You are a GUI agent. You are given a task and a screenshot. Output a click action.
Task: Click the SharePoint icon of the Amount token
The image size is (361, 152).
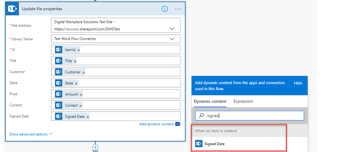pos(59,94)
